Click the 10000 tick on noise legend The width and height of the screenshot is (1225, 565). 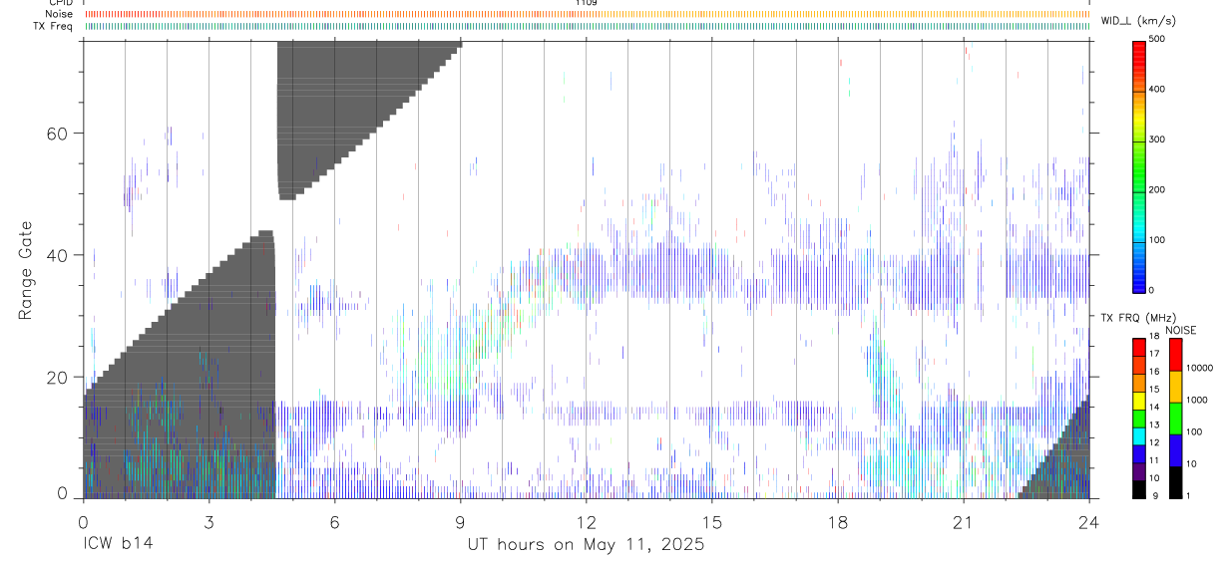click(x=1199, y=368)
